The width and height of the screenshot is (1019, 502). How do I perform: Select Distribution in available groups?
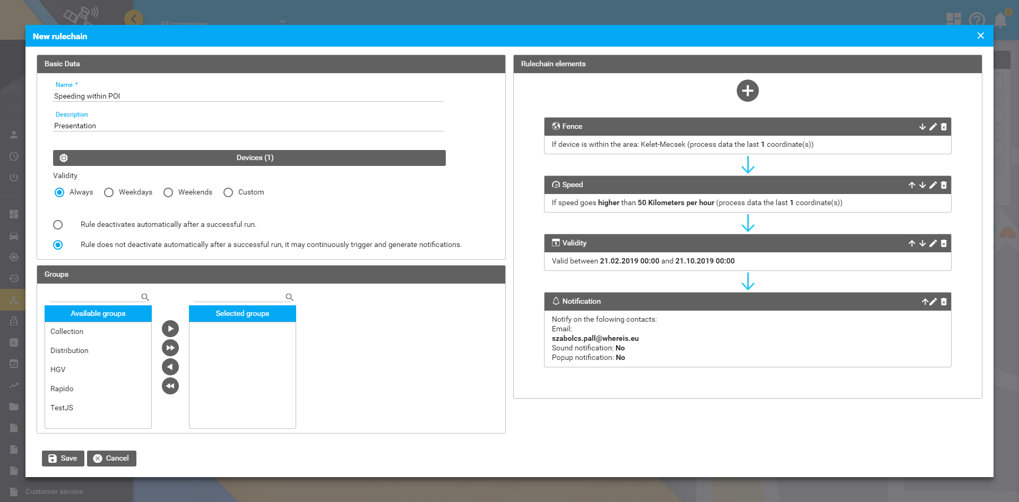[70, 350]
